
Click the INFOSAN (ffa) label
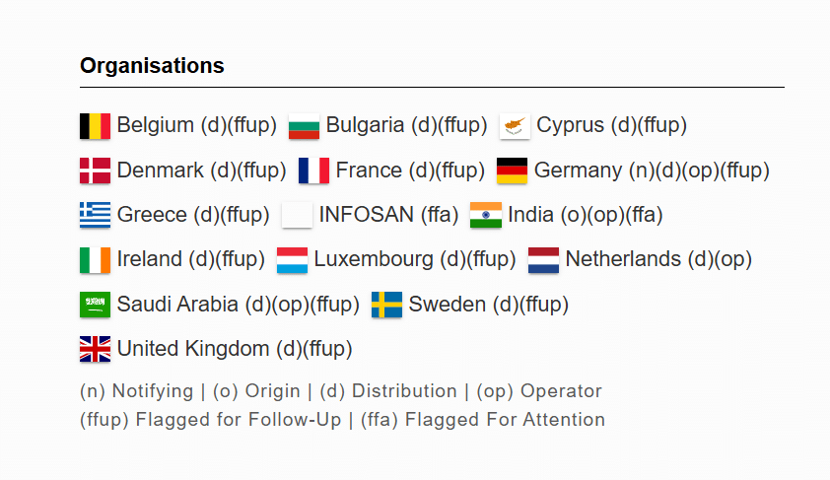point(388,215)
